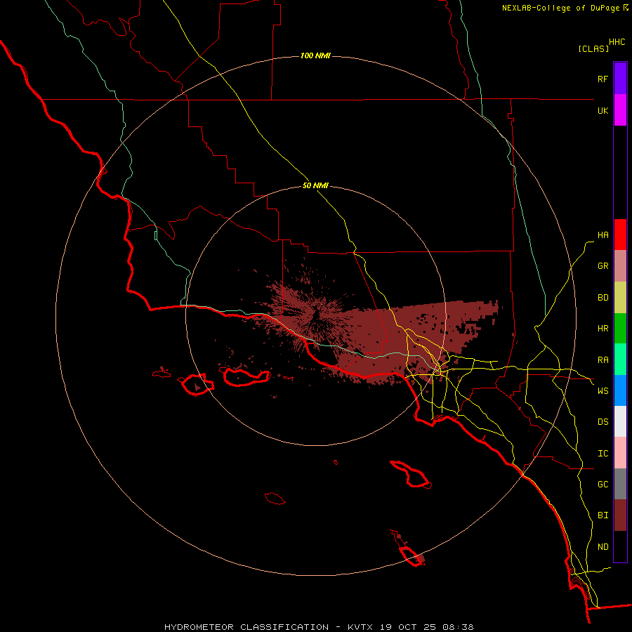
Task: Pick the HR green legend swatch
Action: [620, 328]
